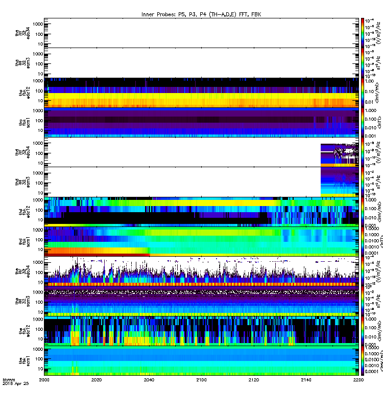Click the color bar beside the thd fbk edc12 panel
Viewport: 383px width, 409px height.
click(363, 212)
